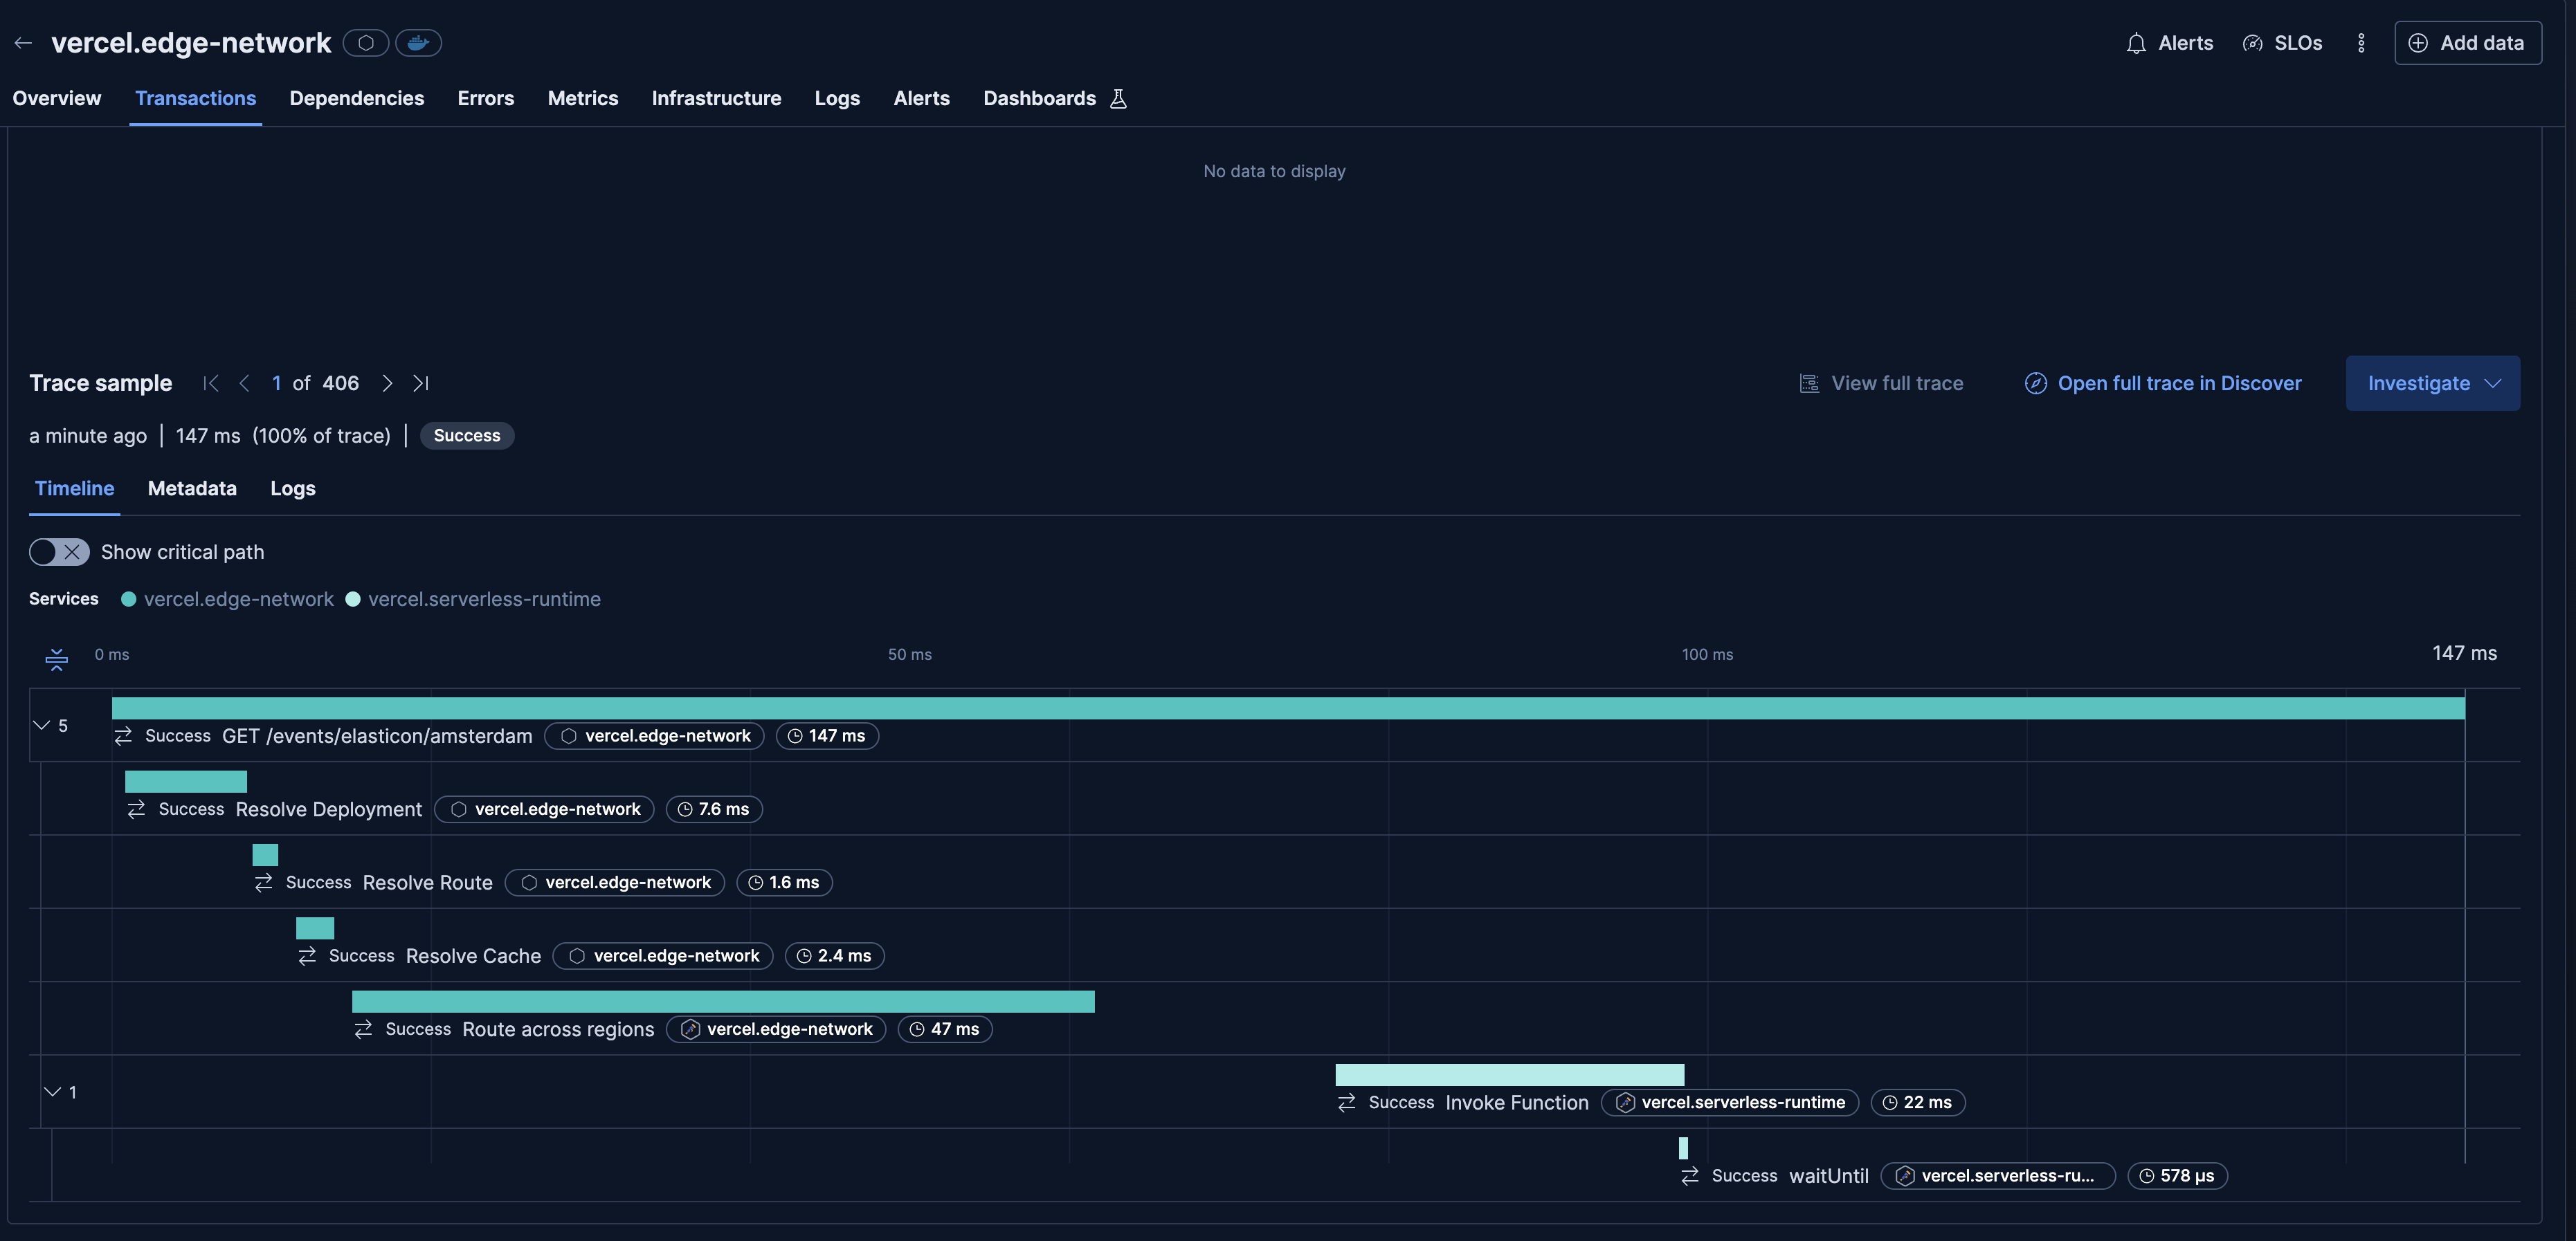Click span icon beside Route across regions
The width and height of the screenshot is (2576, 1241).
tap(363, 1029)
